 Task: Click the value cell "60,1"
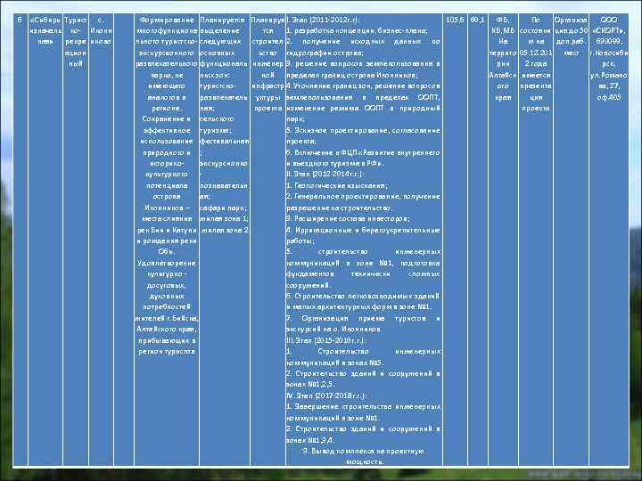coord(477,20)
